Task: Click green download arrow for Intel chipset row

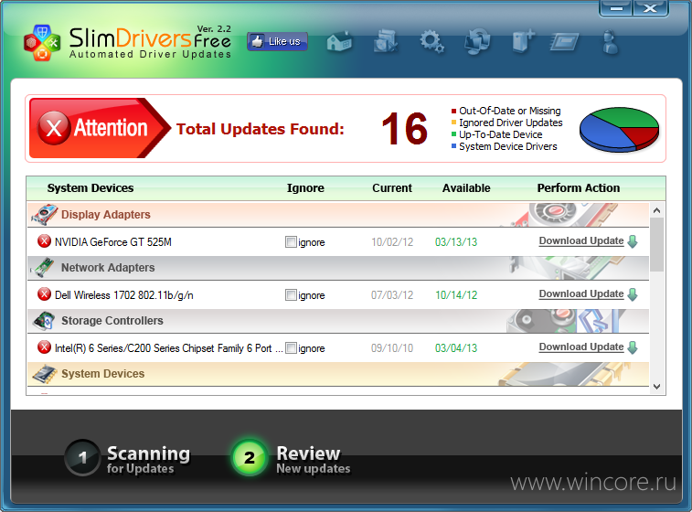Action: click(633, 347)
